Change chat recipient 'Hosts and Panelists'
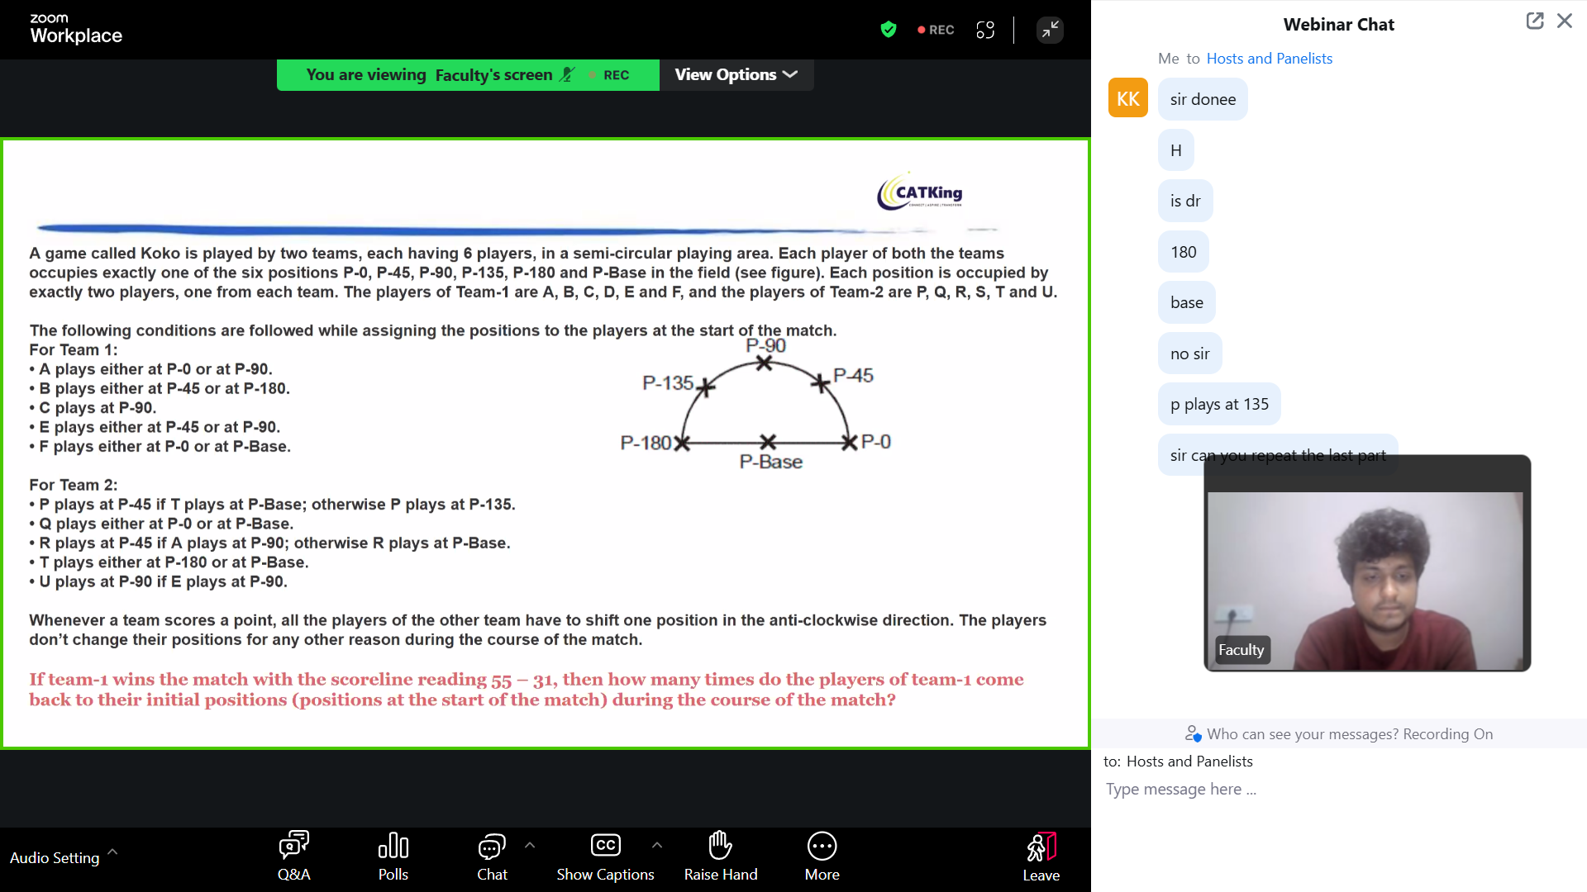 coord(1189,762)
